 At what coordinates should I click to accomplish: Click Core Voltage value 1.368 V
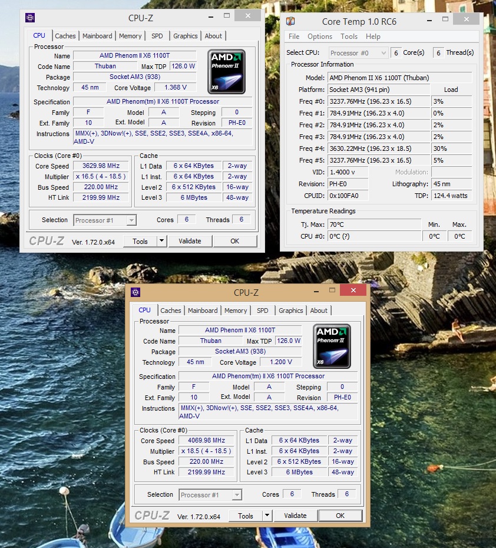tap(176, 87)
